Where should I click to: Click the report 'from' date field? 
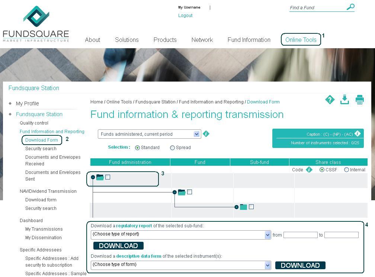300,235
